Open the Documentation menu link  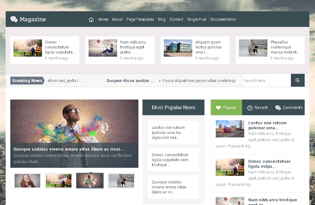(x=223, y=19)
